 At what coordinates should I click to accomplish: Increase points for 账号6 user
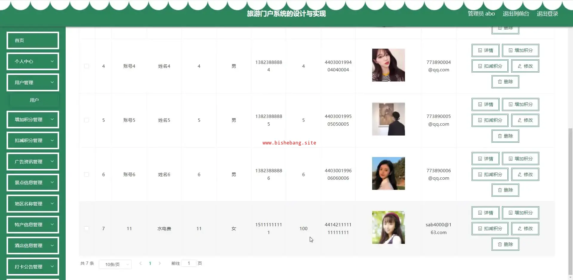(520, 159)
